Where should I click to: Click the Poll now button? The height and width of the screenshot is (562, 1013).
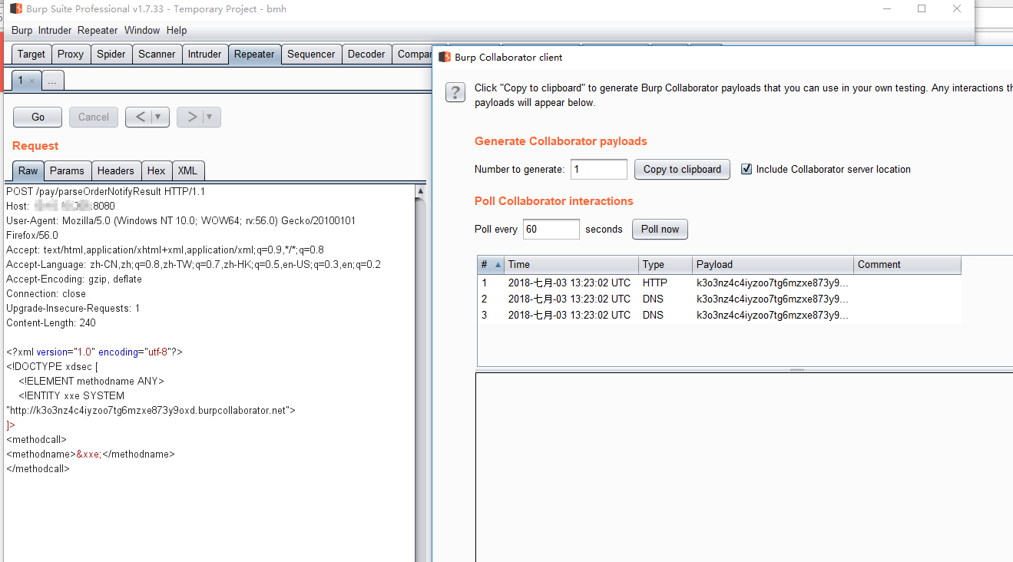pos(660,229)
